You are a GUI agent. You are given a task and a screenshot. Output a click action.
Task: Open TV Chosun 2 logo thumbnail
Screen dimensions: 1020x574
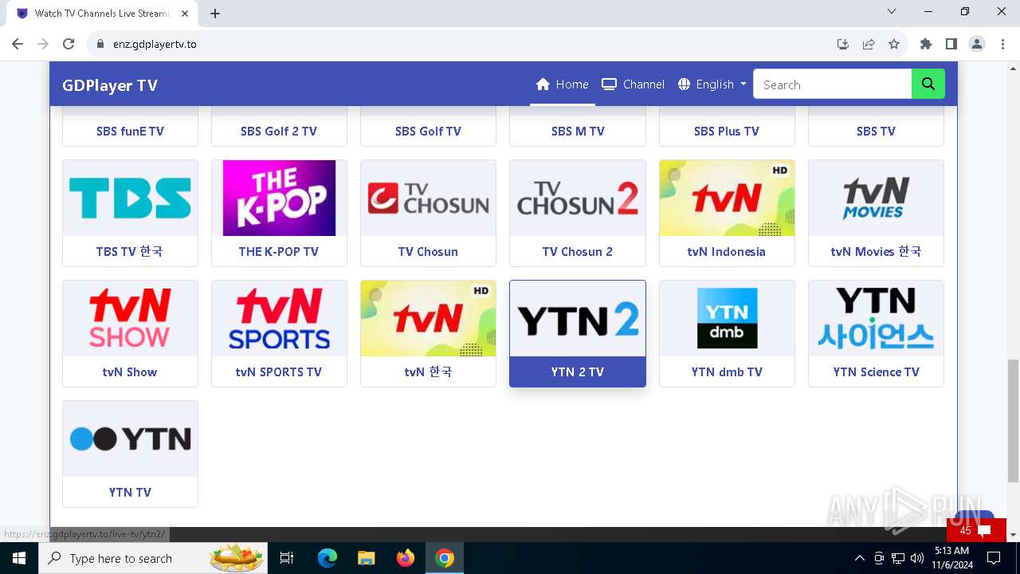[x=578, y=198]
